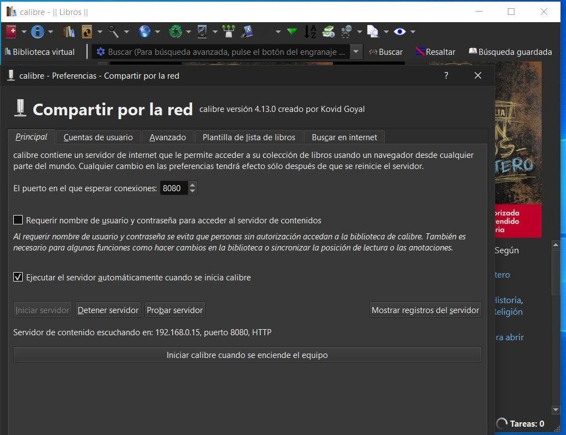Viewport: 566px width, 435px height.
Task: Switch to Plantilla de lista de libros tab
Action: [249, 137]
